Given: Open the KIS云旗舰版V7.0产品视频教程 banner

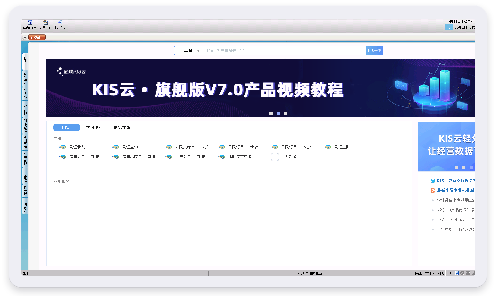Looking at the screenshot, I should (x=260, y=88).
